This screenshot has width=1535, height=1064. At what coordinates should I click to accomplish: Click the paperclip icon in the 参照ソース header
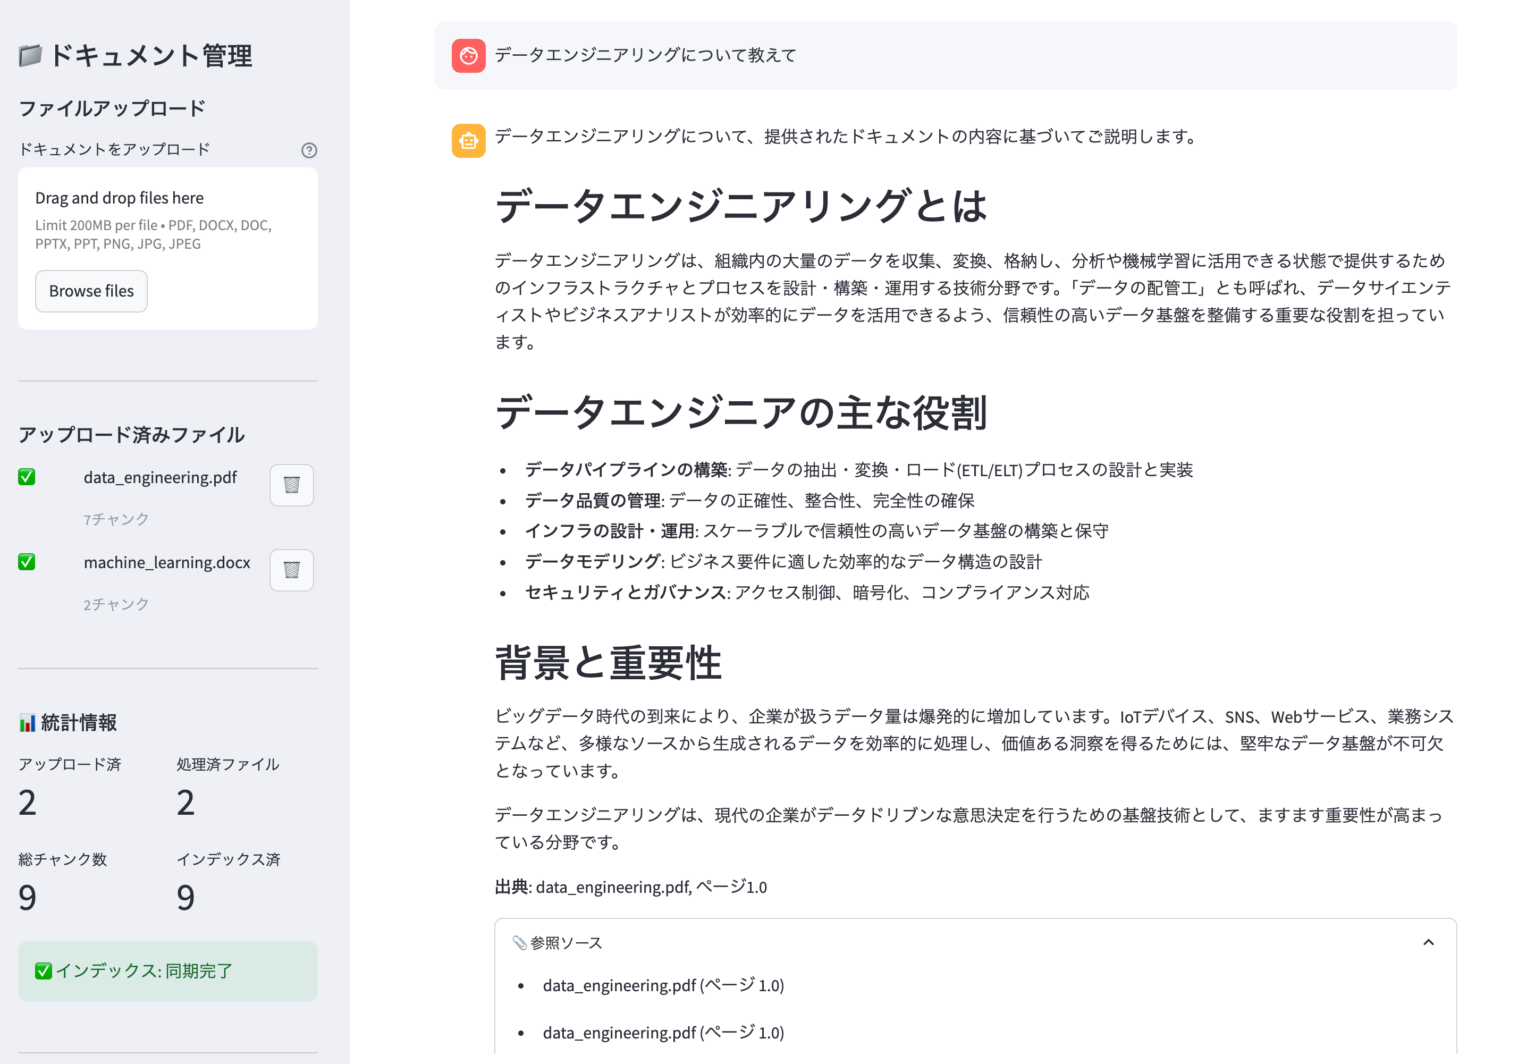519,942
